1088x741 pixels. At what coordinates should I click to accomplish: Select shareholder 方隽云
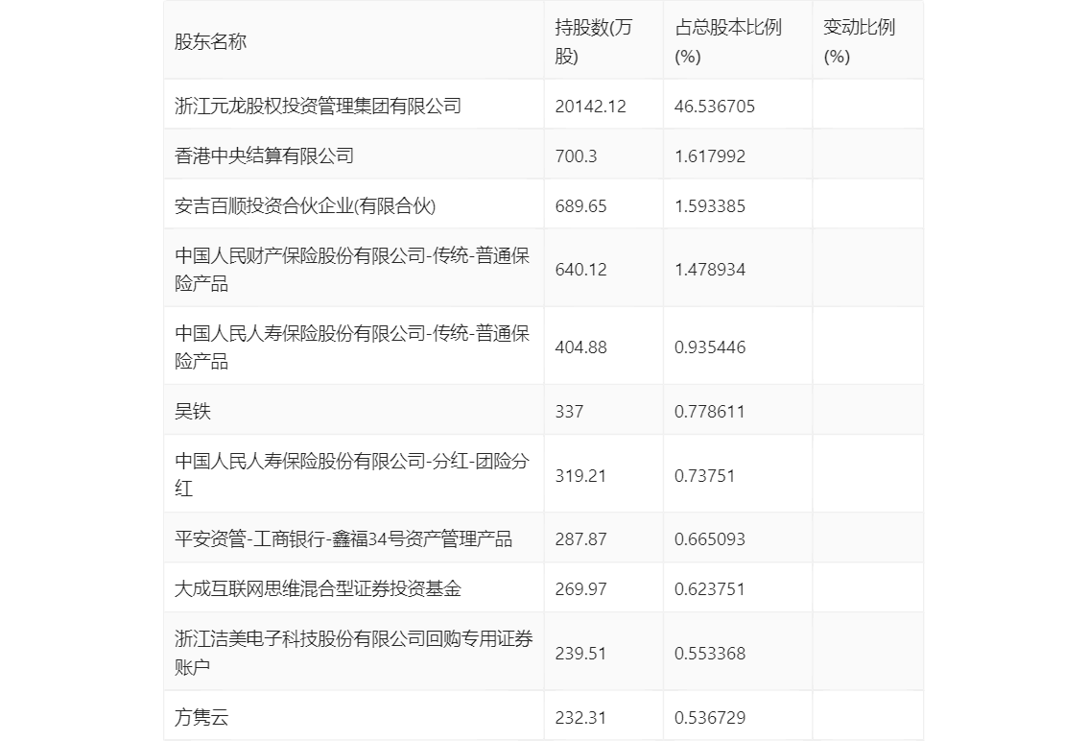pyautogui.click(x=201, y=717)
